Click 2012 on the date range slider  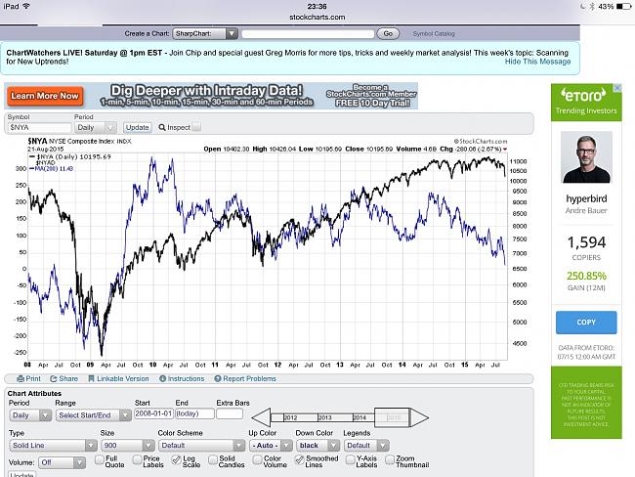tap(290, 417)
